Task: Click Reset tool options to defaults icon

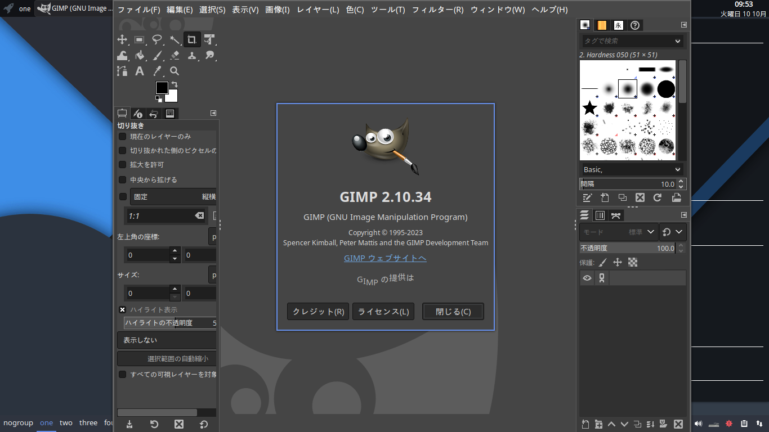Action: pyautogui.click(x=204, y=424)
